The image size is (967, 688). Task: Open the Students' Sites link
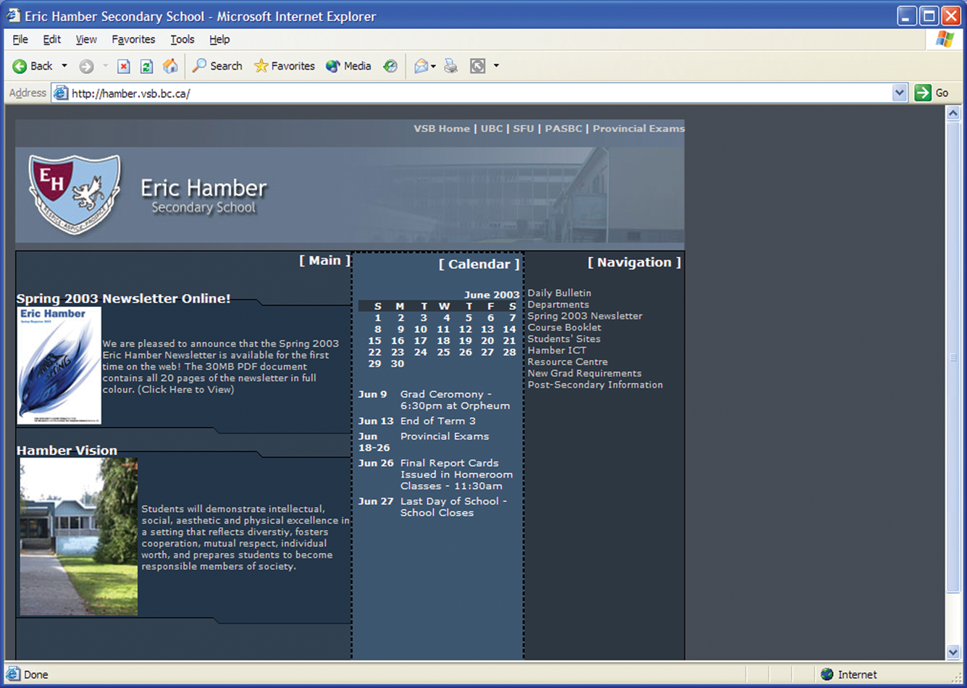564,339
